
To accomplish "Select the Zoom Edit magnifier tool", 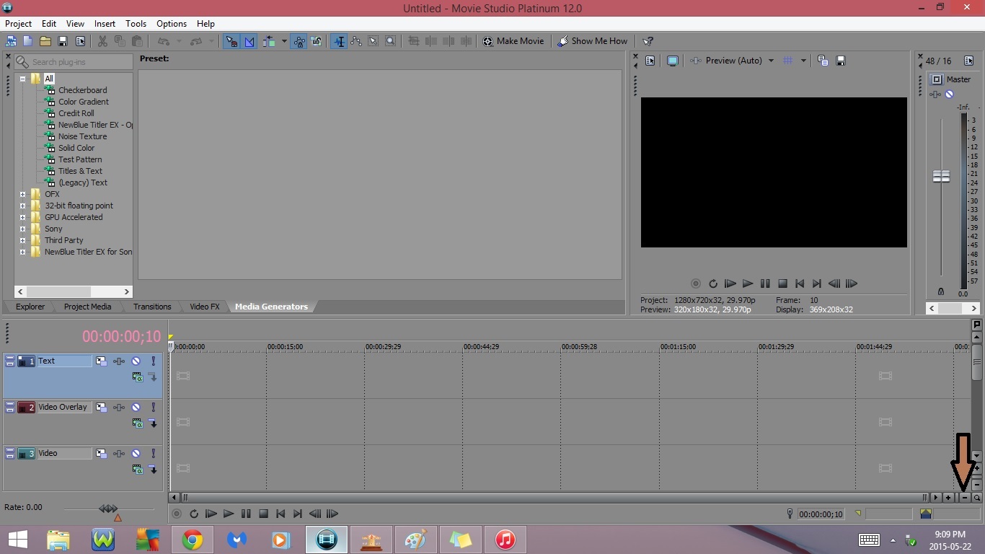I will [391, 41].
